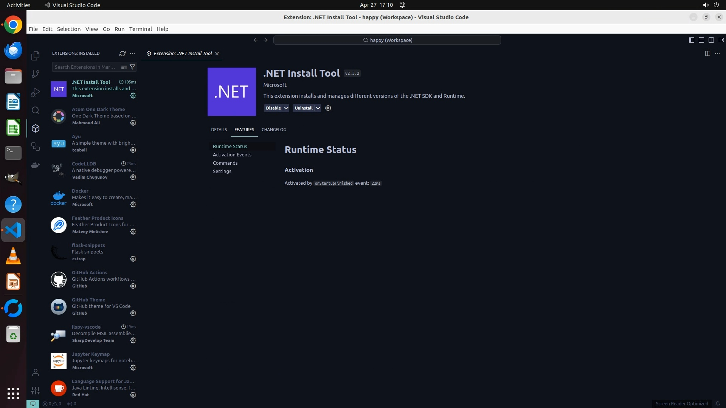
Task: Expand the Disable button dropdown arrow
Action: (x=286, y=108)
